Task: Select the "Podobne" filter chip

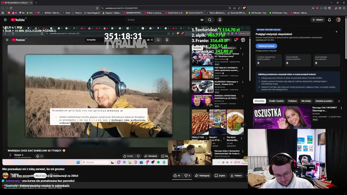Action: pyautogui.click(x=293, y=101)
